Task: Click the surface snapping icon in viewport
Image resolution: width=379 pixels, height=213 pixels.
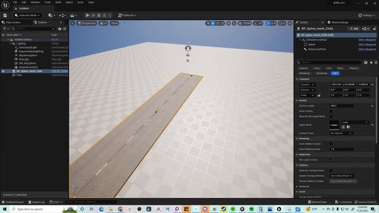Action: 235,23
